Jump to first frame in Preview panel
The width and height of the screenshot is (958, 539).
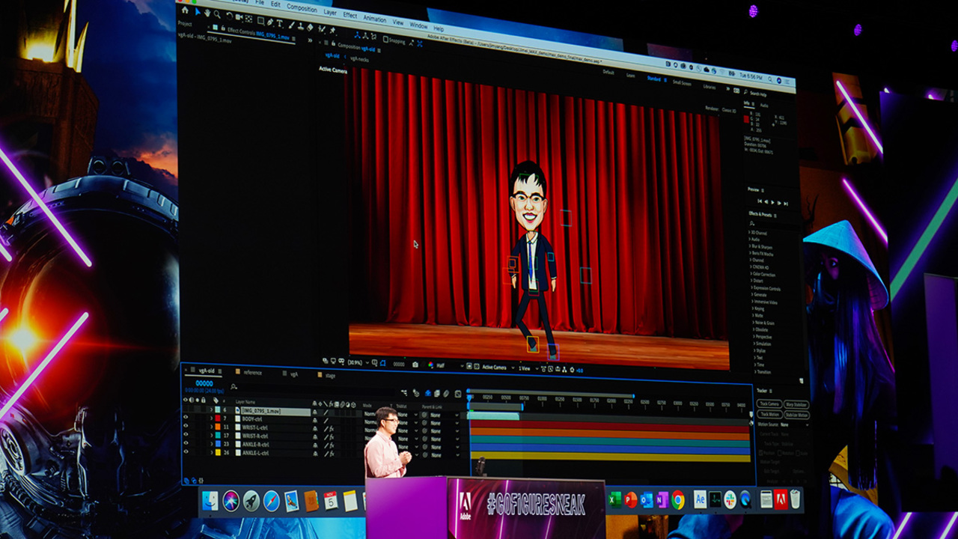[x=760, y=201]
